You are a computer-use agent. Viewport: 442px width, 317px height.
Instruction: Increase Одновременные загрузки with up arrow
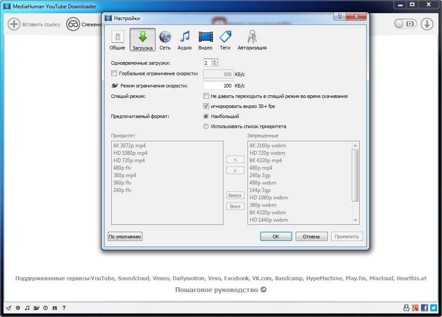(215, 61)
